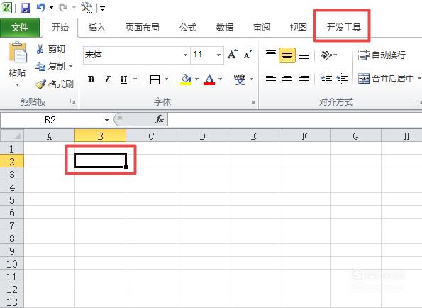This screenshot has height=308, width=422.
Task: Expand the Paste options arrow
Action: (17, 85)
